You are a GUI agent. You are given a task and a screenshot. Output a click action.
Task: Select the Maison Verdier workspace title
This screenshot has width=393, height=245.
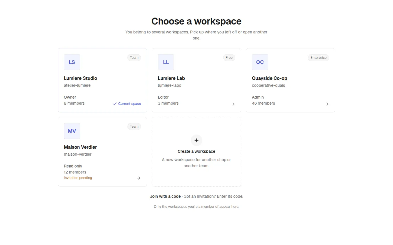tap(80, 147)
